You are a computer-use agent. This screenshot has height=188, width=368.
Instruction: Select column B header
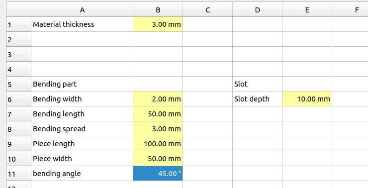pos(158,9)
